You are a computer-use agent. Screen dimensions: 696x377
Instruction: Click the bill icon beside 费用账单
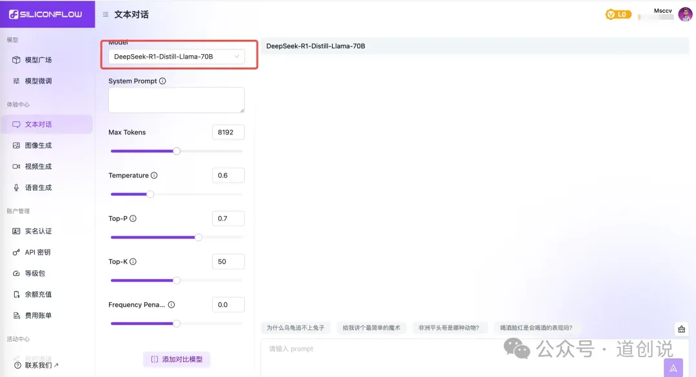(16, 315)
